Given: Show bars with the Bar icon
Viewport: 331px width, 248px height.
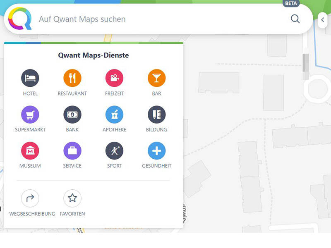Looking at the screenshot, I should [x=156, y=78].
